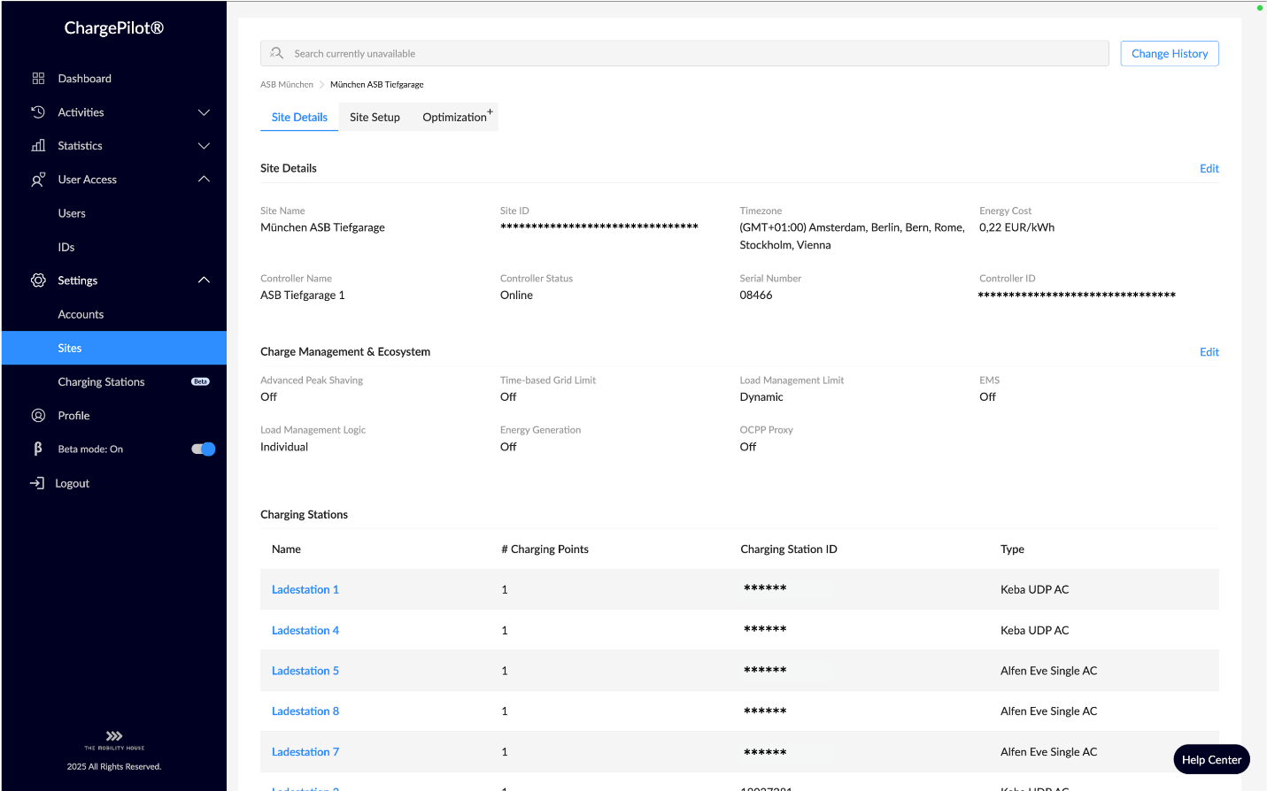Expand the Statistics menu chevron
Screen dimensions: 1267x791
(204, 146)
